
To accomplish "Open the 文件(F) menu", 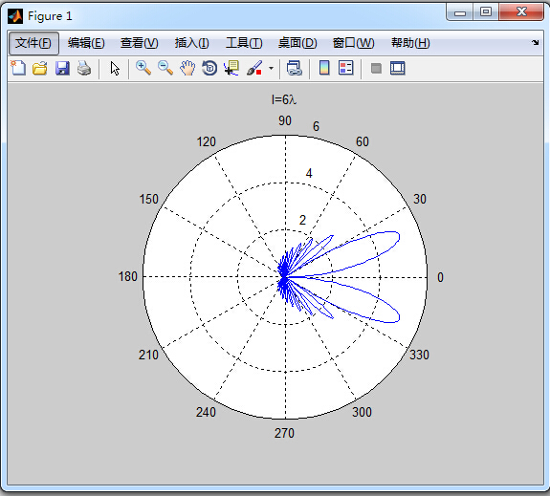I will pyautogui.click(x=33, y=43).
